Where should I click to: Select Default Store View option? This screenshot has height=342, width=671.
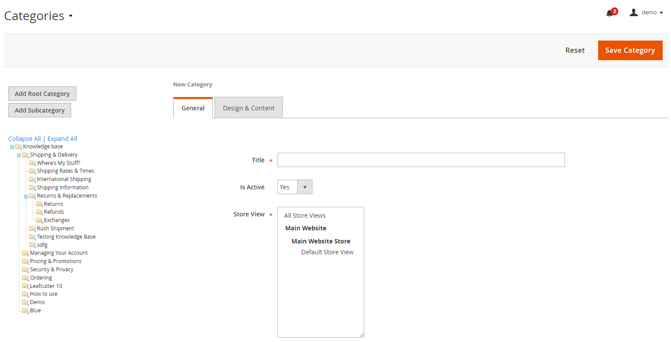pos(327,252)
